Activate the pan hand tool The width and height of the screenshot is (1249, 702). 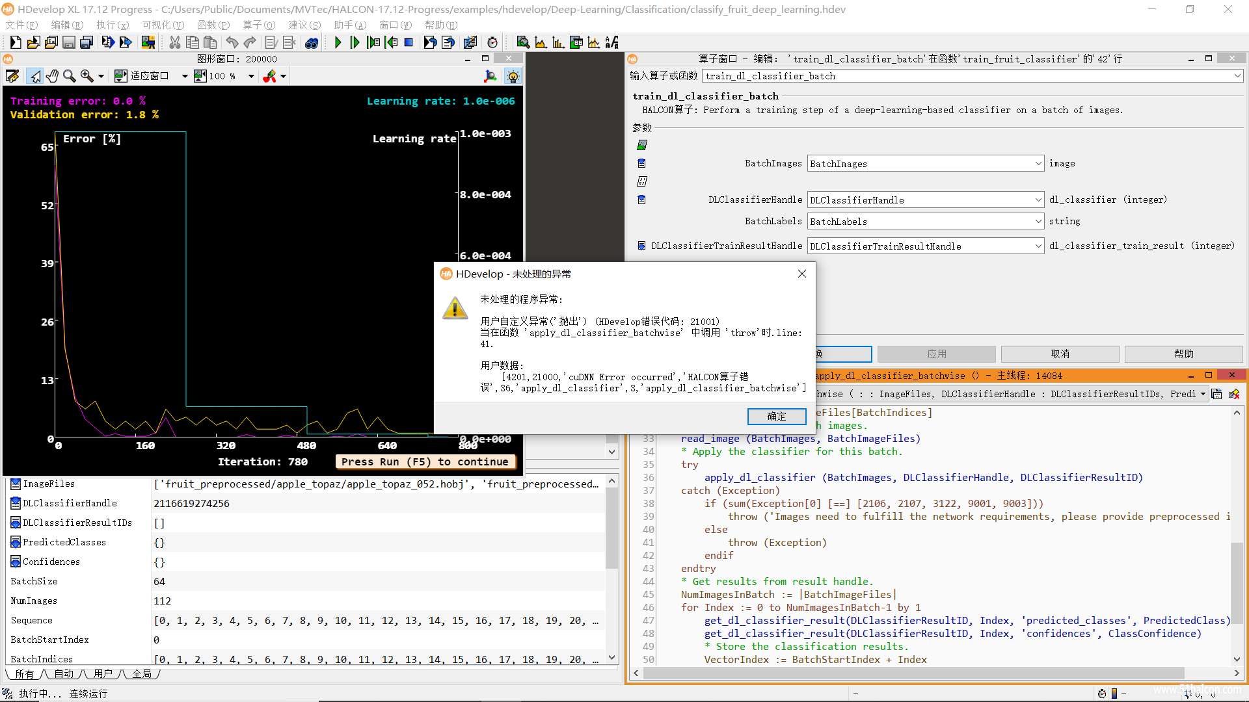click(x=52, y=76)
